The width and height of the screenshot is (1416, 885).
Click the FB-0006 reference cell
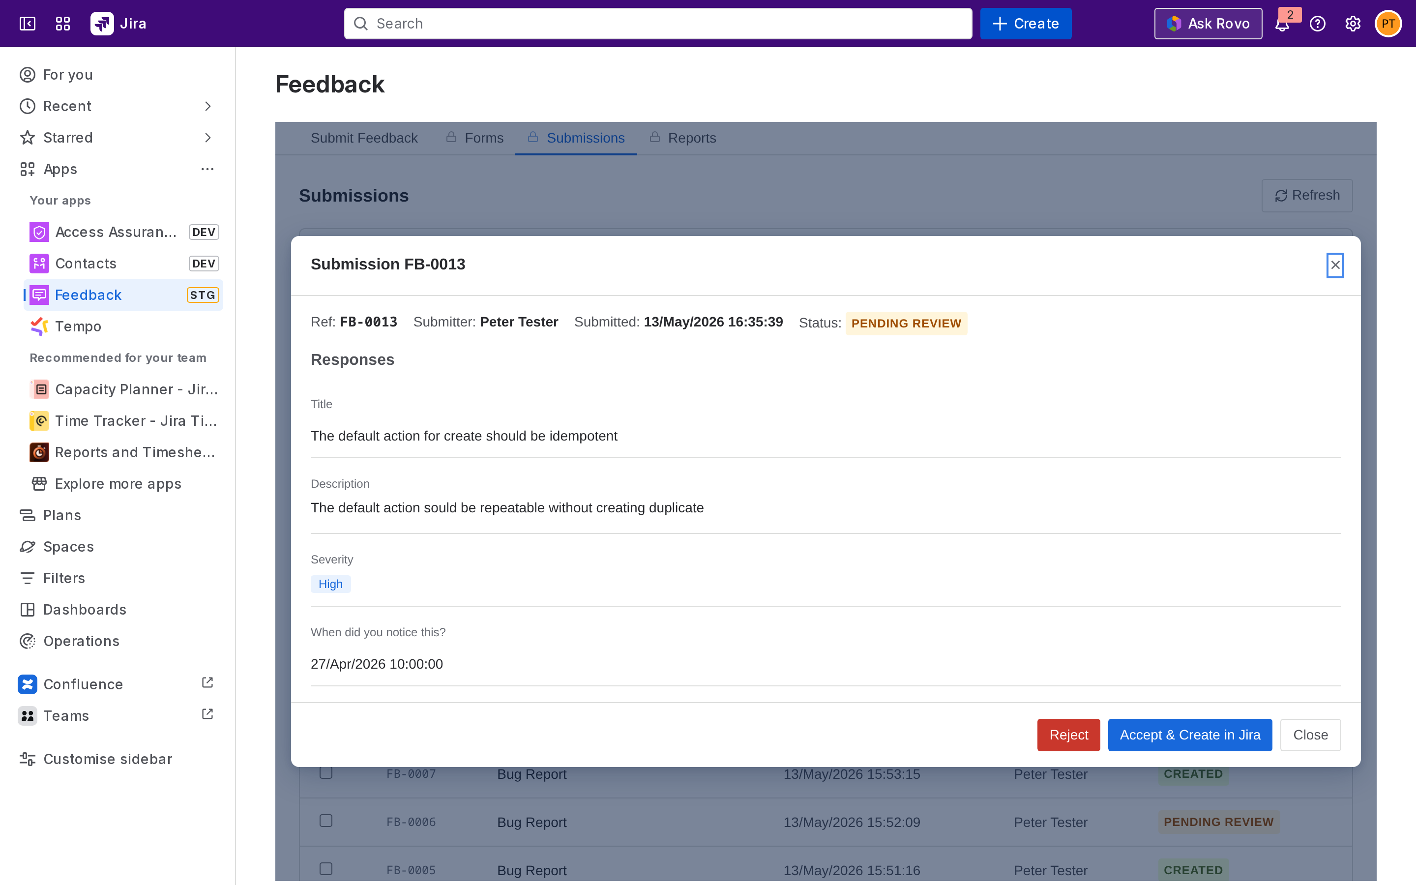411,823
